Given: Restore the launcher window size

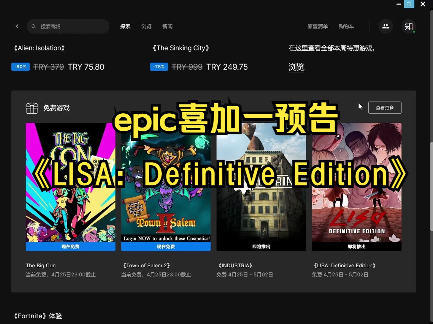Looking at the screenshot, I should [409, 4].
